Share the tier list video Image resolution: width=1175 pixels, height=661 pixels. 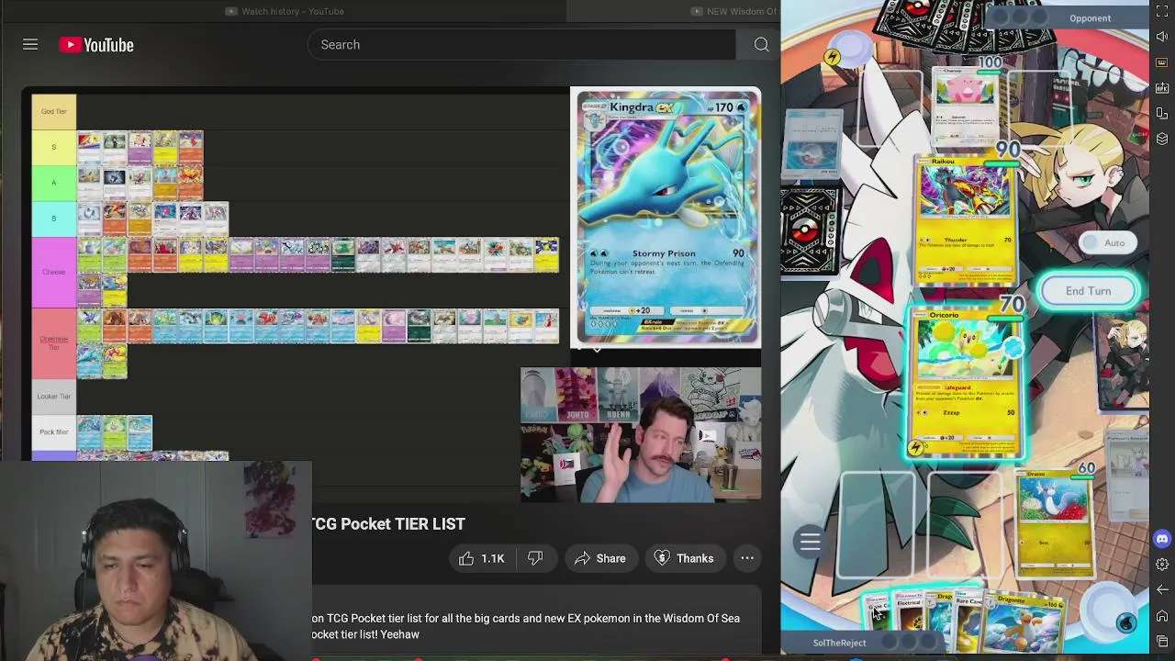coord(599,558)
